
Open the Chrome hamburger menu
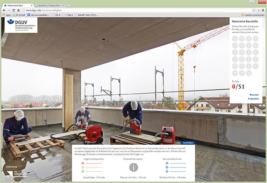[x=263, y=10]
